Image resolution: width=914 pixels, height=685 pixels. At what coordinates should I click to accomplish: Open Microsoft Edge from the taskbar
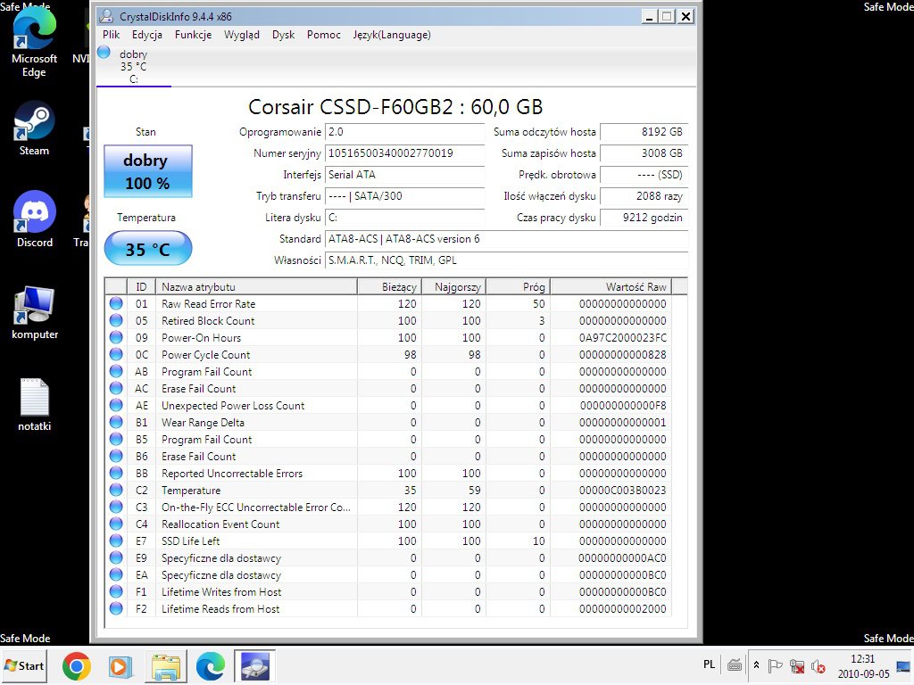click(x=211, y=665)
